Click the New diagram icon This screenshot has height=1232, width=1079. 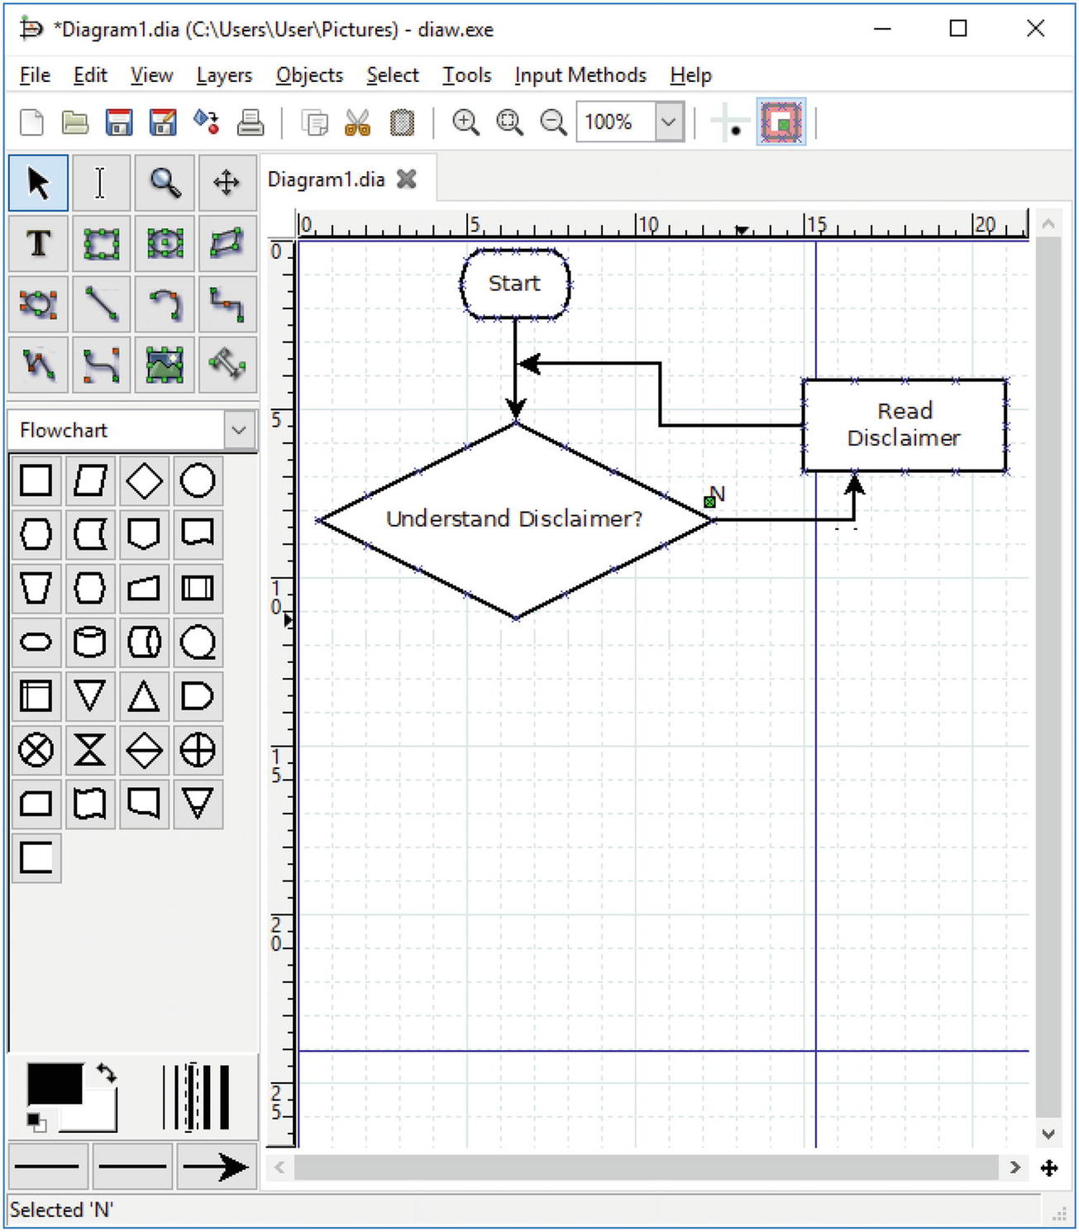31,122
